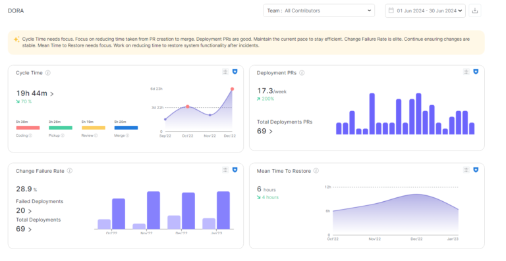
Task: Click the Oct'22 red point on Cycle Time chart
Action: click(x=188, y=107)
